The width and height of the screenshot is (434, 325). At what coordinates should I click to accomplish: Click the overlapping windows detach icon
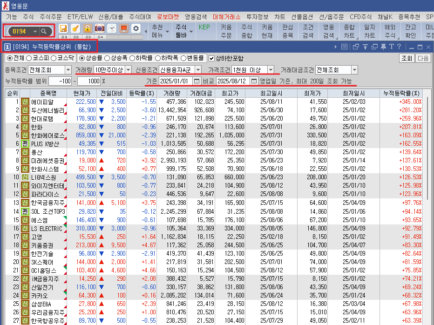tap(356, 47)
